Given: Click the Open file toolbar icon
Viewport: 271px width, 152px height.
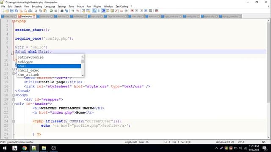Looking at the screenshot, I should [x=7, y=11].
